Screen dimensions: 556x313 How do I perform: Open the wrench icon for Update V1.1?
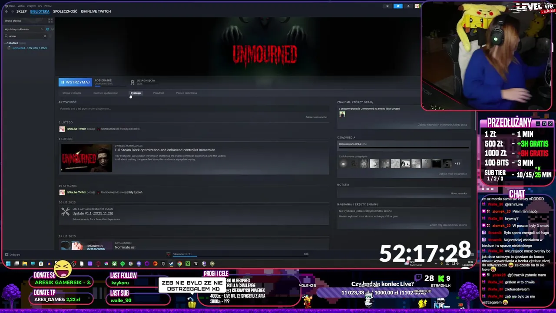(65, 212)
